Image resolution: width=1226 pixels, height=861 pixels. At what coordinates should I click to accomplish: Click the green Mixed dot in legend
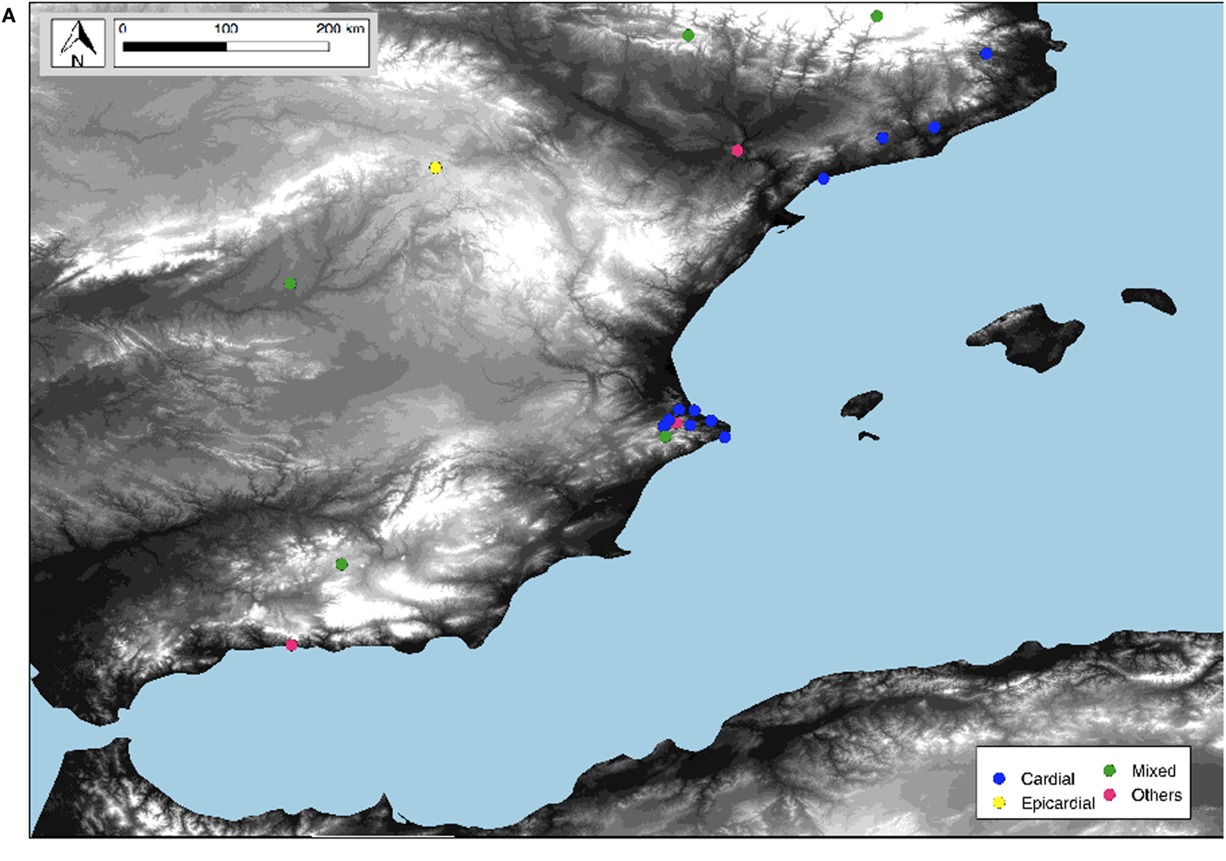point(1110,771)
